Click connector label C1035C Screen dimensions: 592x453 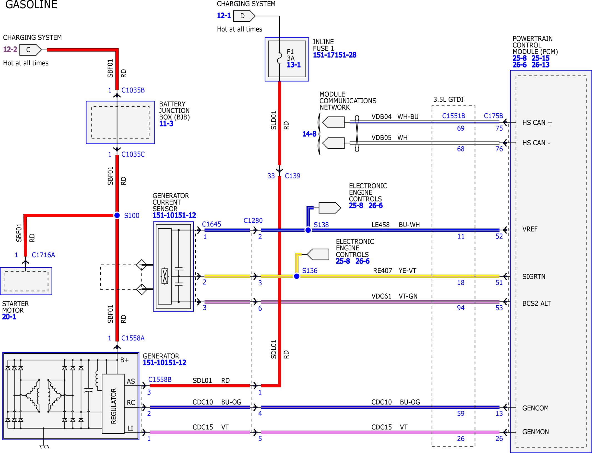click(133, 154)
